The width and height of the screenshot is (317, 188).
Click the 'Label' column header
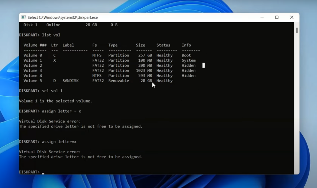coord(68,45)
